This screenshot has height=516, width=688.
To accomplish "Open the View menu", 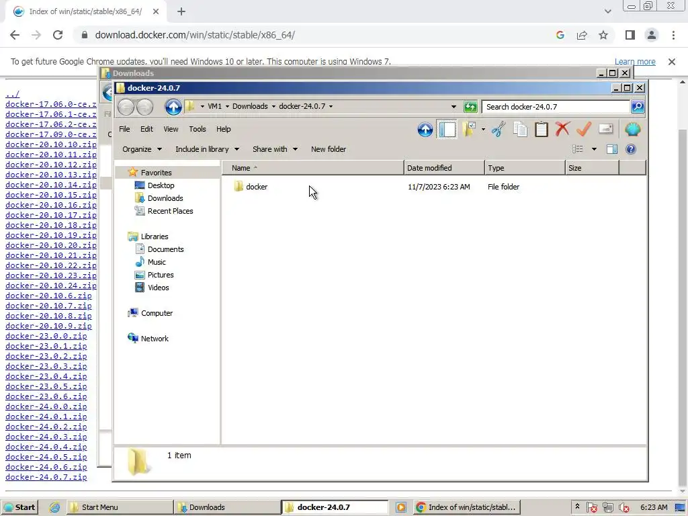I will pos(171,129).
